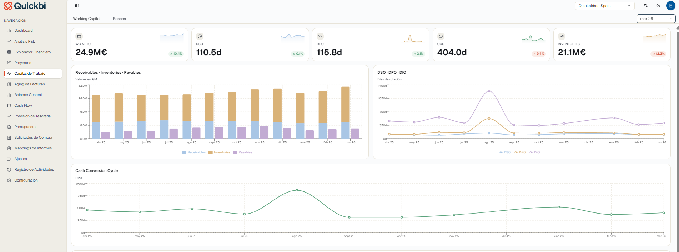Click Análisis P&L trend icon
The image size is (679, 252).
click(9, 41)
